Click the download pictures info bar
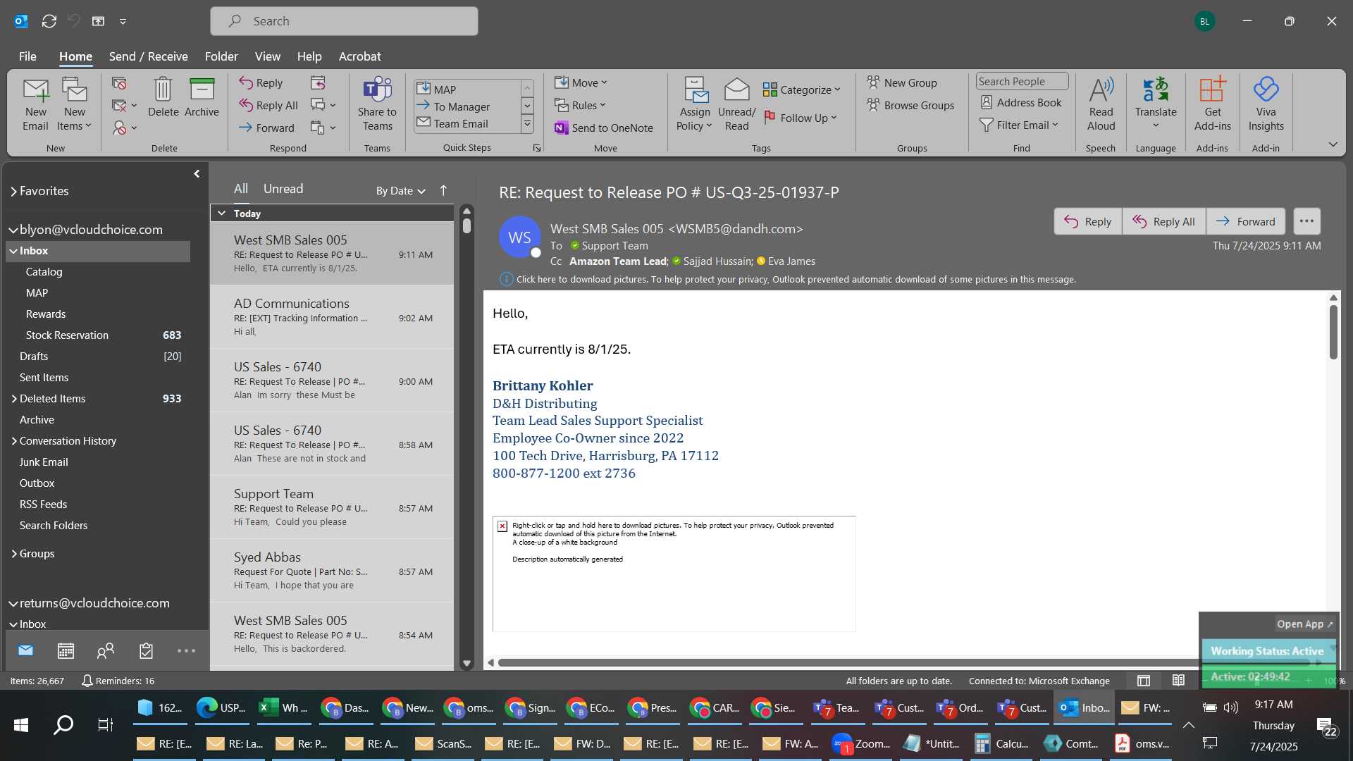Screen dimensions: 1353x761 (787, 280)
